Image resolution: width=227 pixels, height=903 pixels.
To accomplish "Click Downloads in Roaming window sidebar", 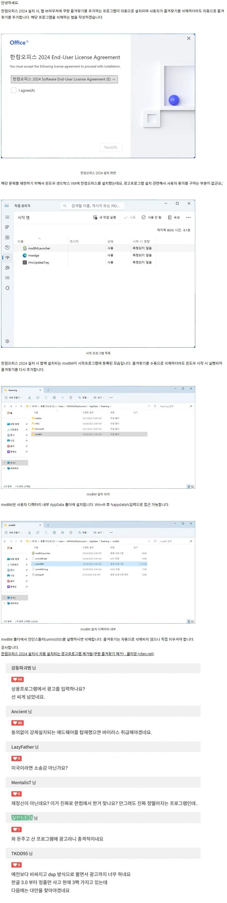I will coord(14,429).
